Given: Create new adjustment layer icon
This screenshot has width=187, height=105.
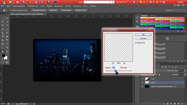Looking at the screenshot, I should click(x=171, y=104).
